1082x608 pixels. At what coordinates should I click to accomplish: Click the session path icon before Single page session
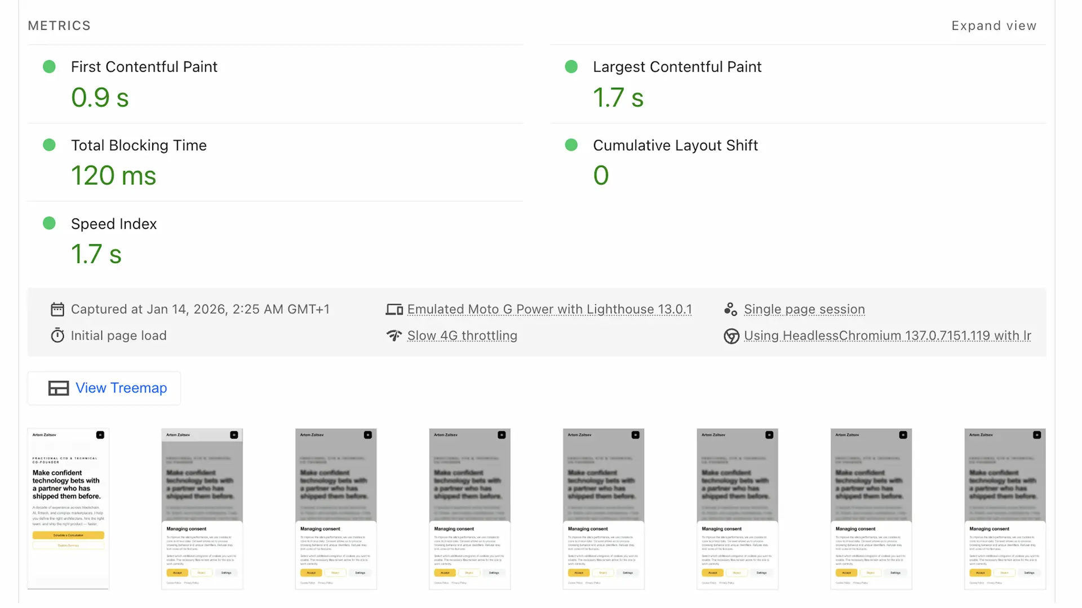(730, 309)
